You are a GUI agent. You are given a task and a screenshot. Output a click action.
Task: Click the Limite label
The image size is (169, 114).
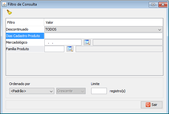coord(95,84)
